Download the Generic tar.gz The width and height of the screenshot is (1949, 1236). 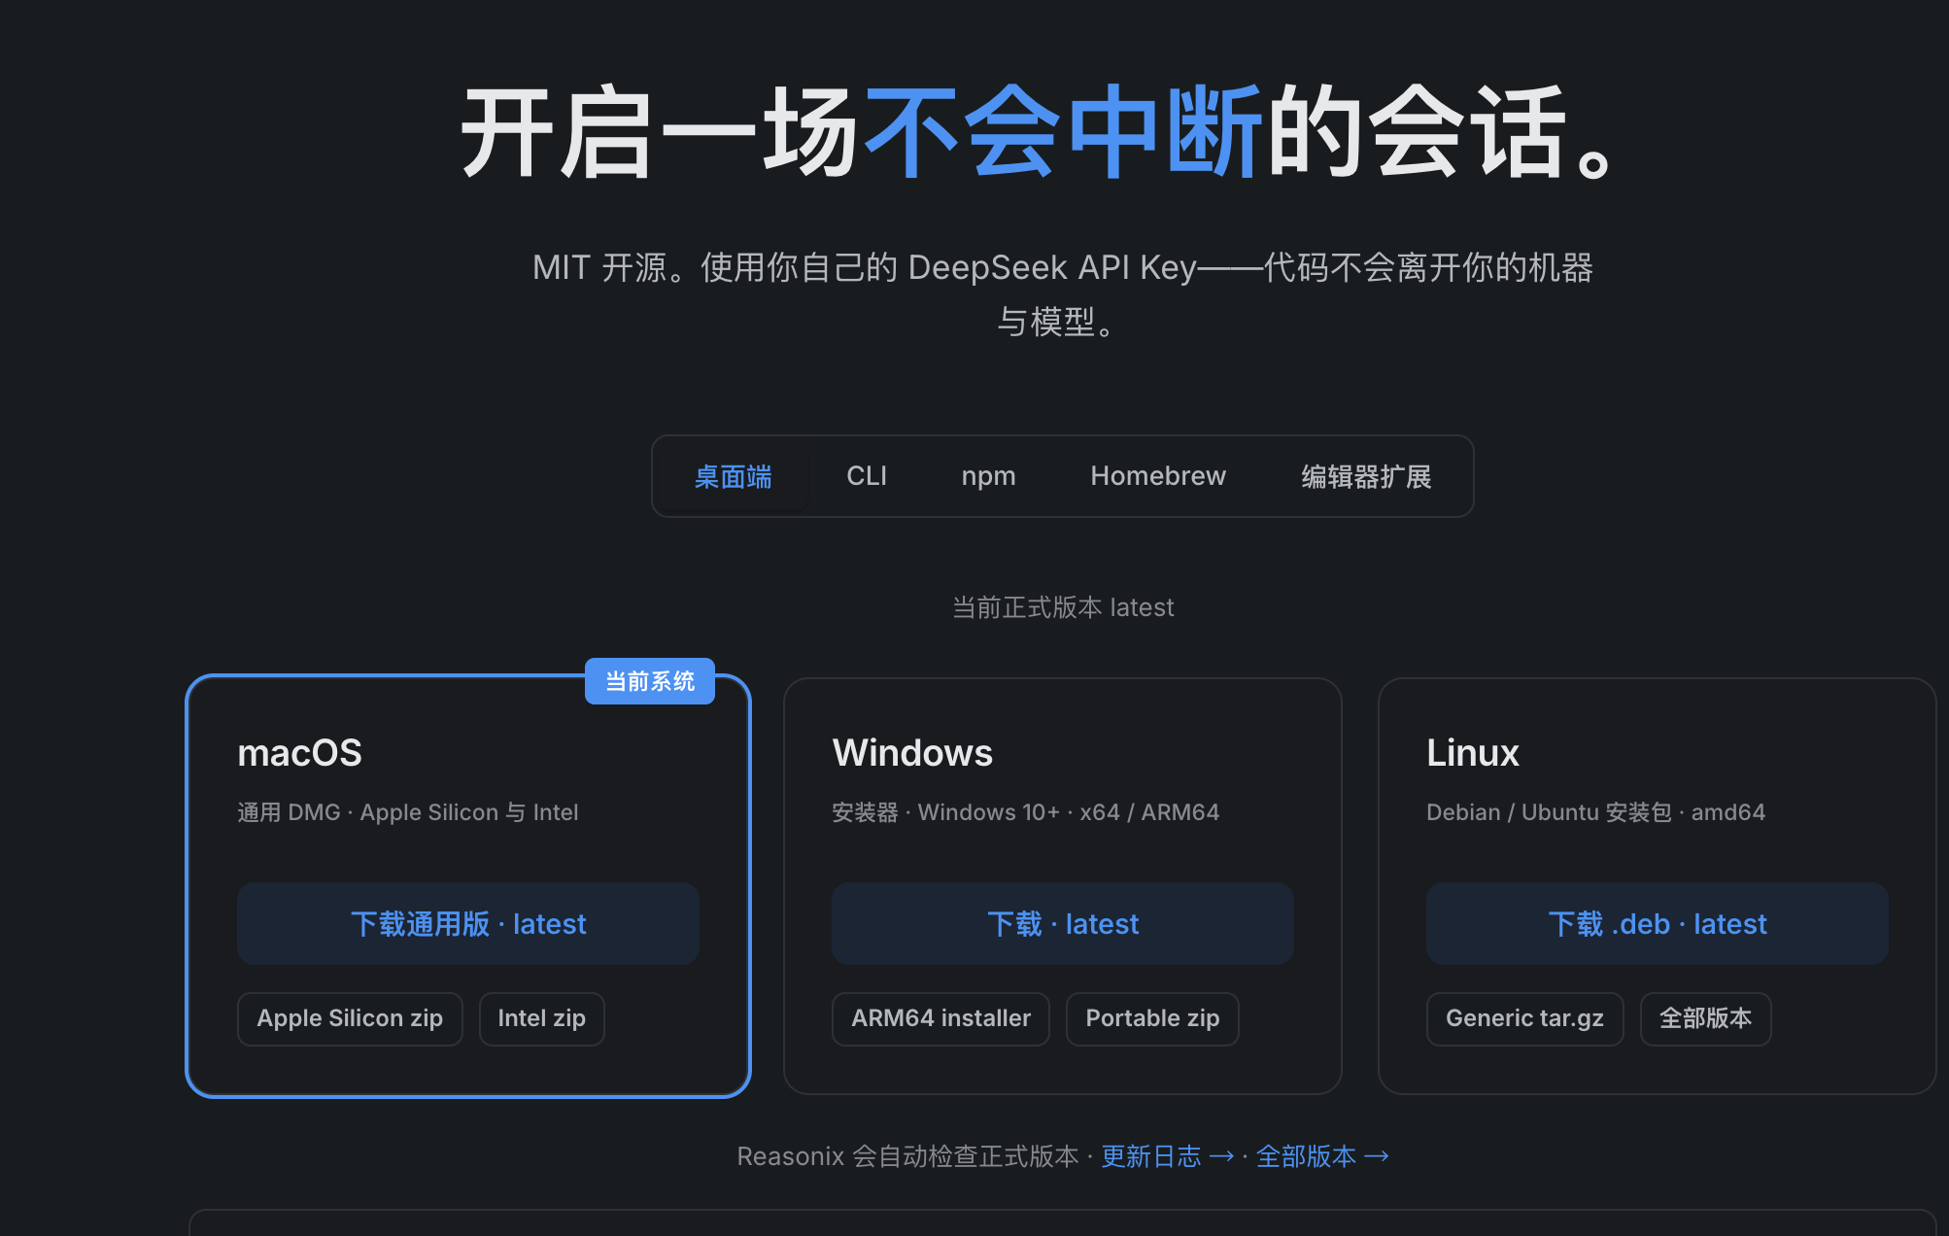1525,1018
